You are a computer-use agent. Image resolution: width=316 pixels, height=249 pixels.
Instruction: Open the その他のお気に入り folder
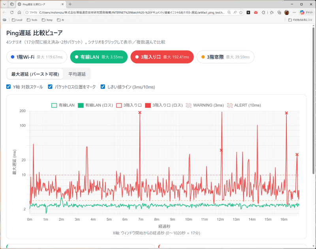click(x=300, y=20)
